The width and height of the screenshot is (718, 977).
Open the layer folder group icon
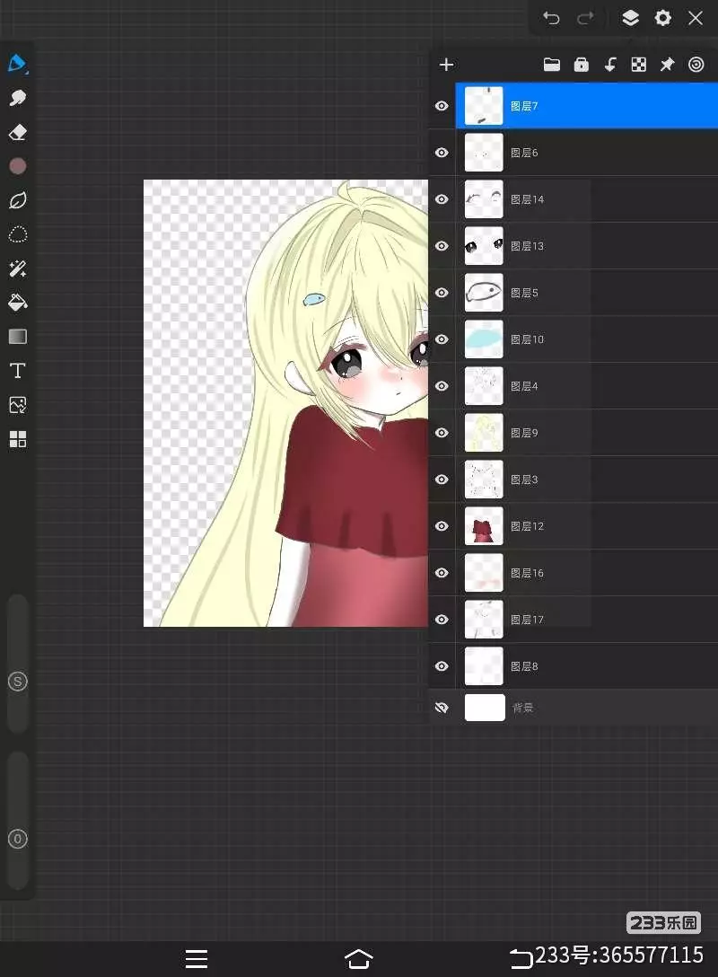[552, 65]
